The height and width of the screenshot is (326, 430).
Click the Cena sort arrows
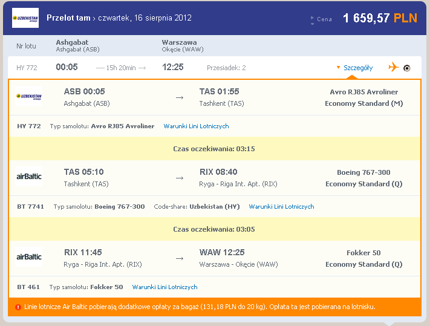(312, 21)
